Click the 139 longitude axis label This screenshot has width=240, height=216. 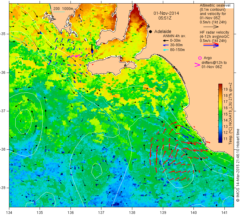click(x=163, y=213)
